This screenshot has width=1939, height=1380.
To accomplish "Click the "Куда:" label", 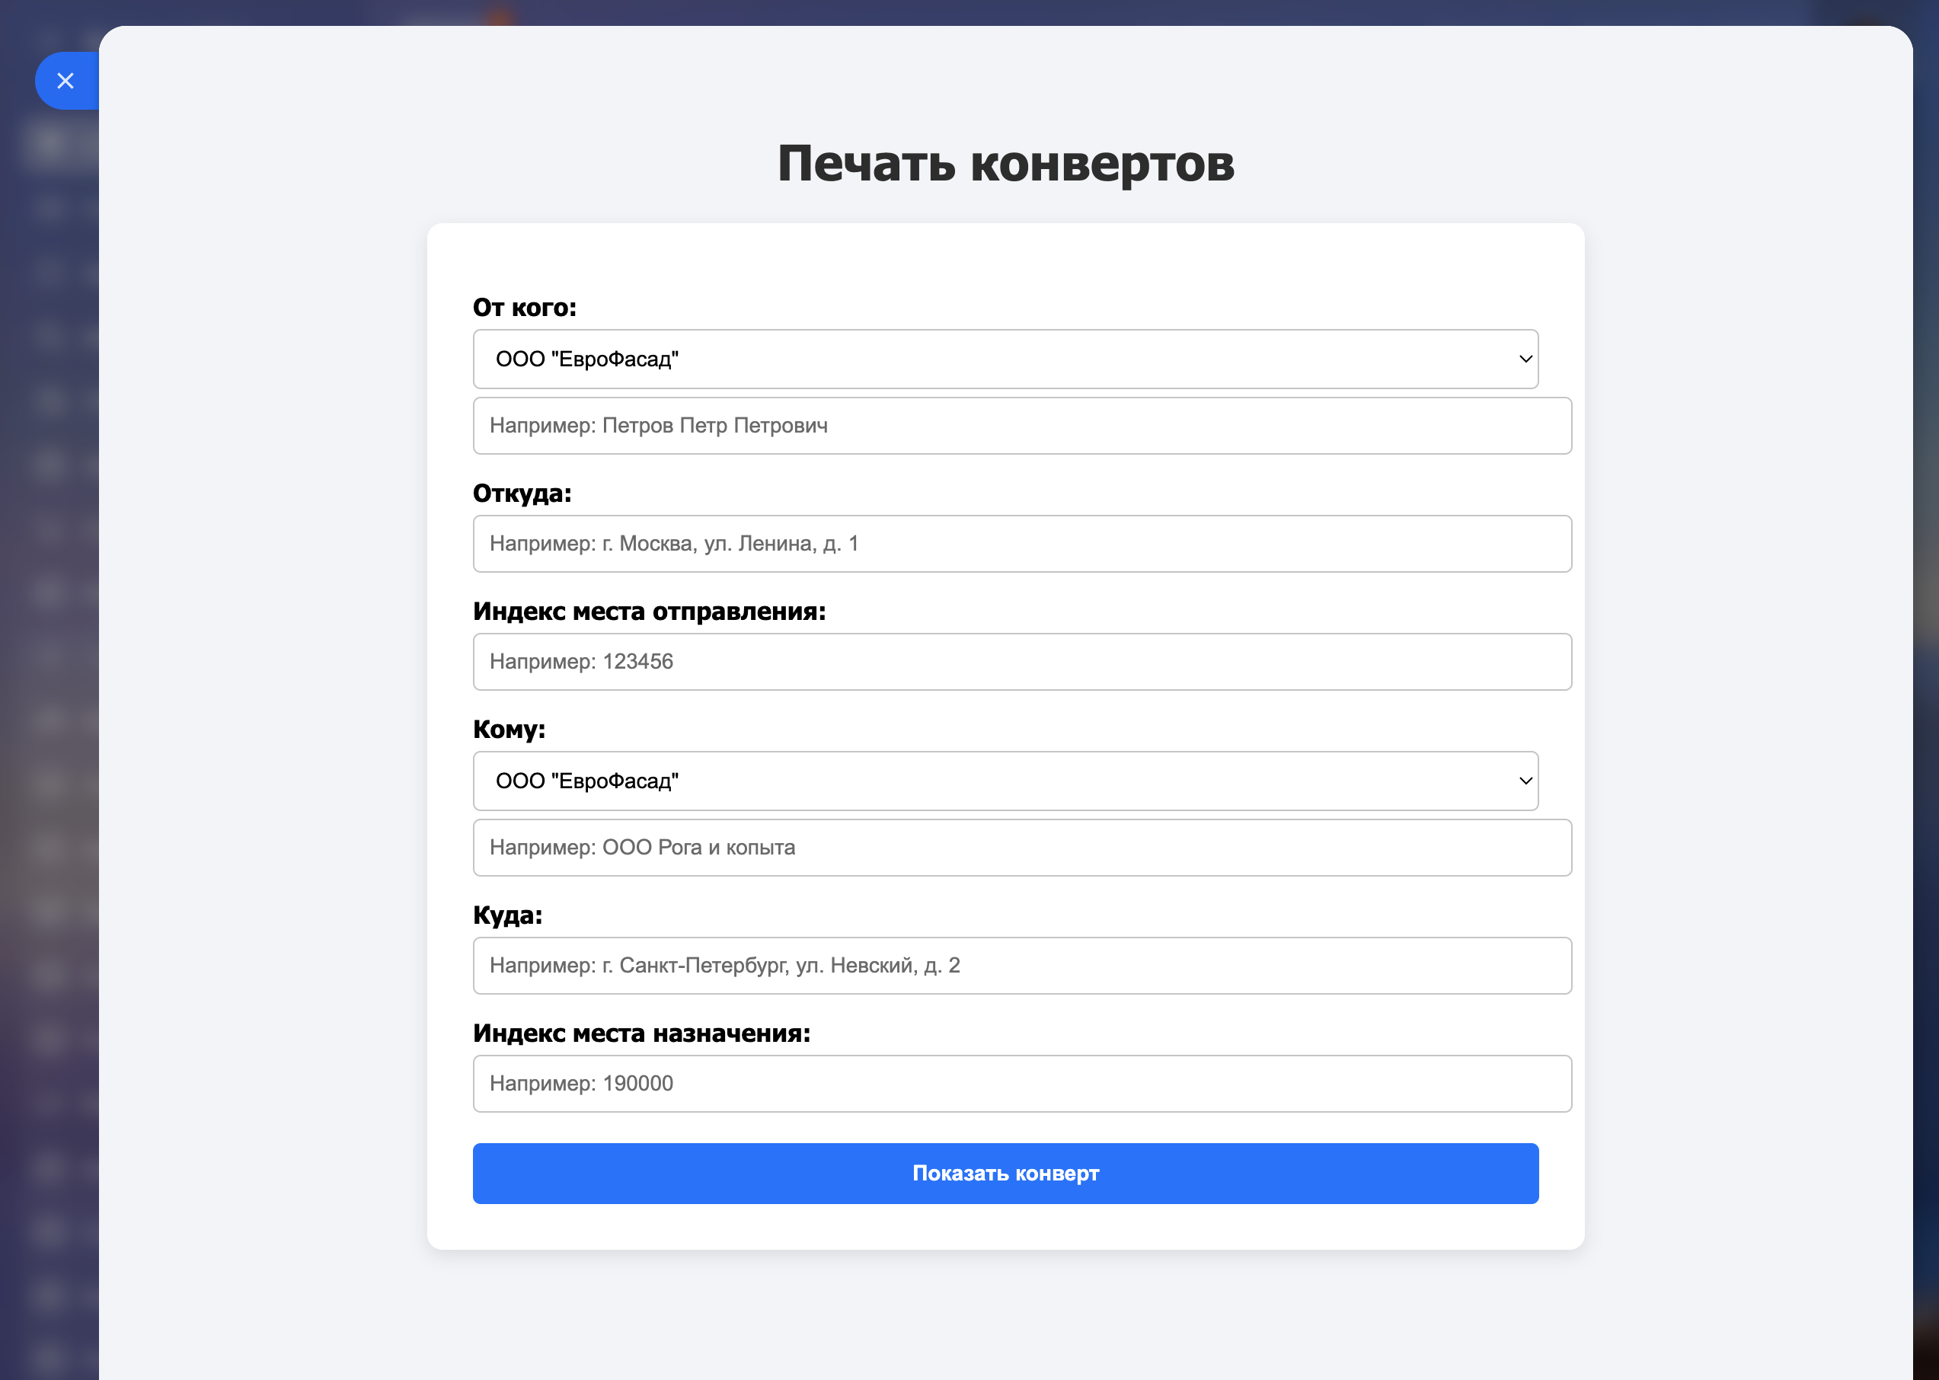I will click(507, 915).
